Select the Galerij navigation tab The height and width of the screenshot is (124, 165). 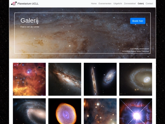(x=141, y=4)
